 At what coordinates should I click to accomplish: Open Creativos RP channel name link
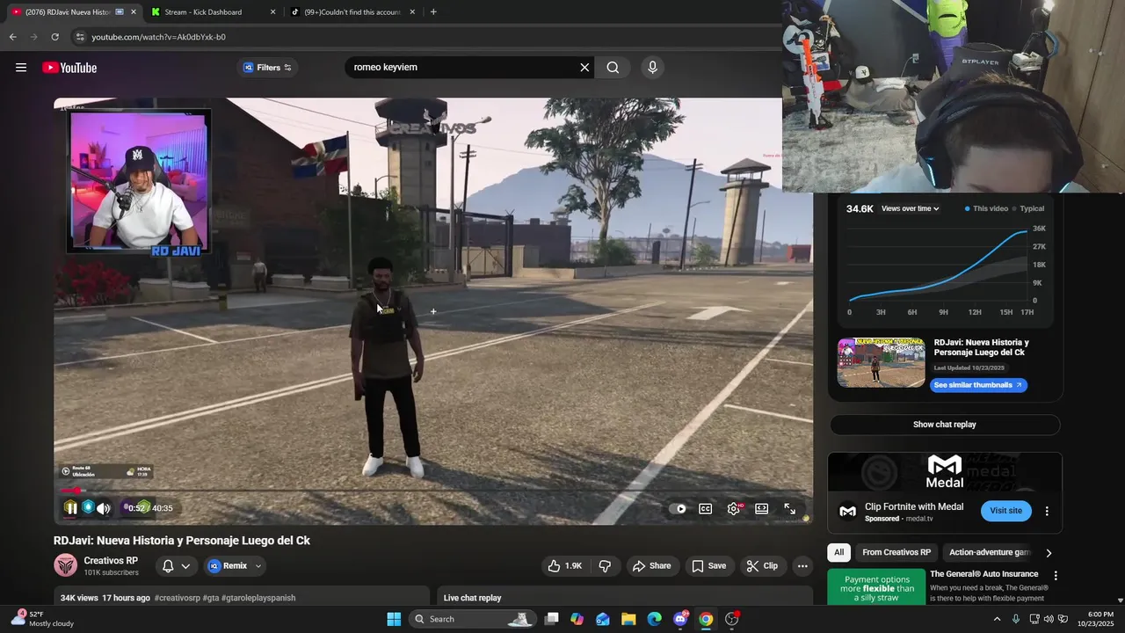(x=111, y=561)
